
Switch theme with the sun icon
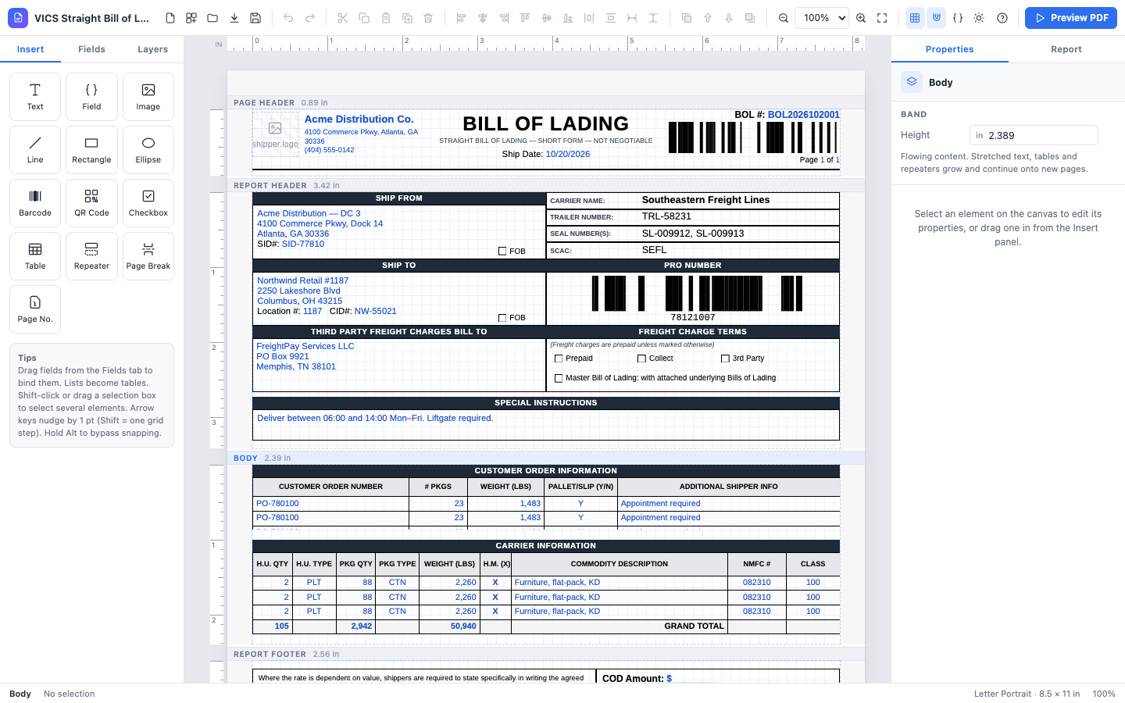979,18
